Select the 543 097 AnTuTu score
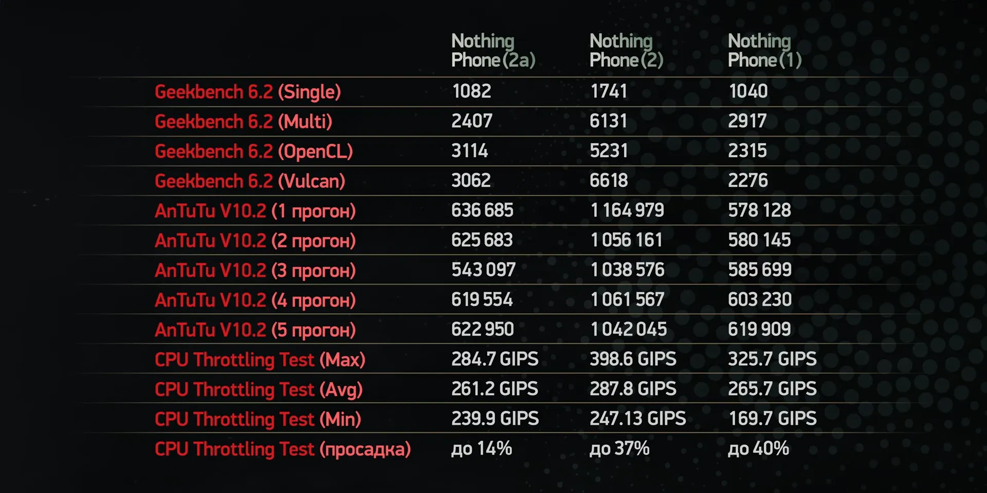Viewport: 987px width, 493px height. click(x=483, y=270)
